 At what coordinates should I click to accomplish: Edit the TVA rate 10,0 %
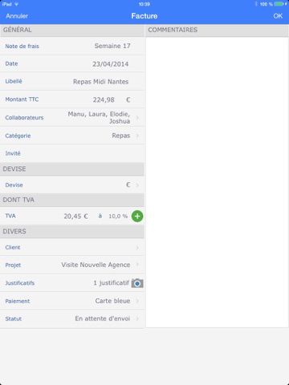(118, 216)
